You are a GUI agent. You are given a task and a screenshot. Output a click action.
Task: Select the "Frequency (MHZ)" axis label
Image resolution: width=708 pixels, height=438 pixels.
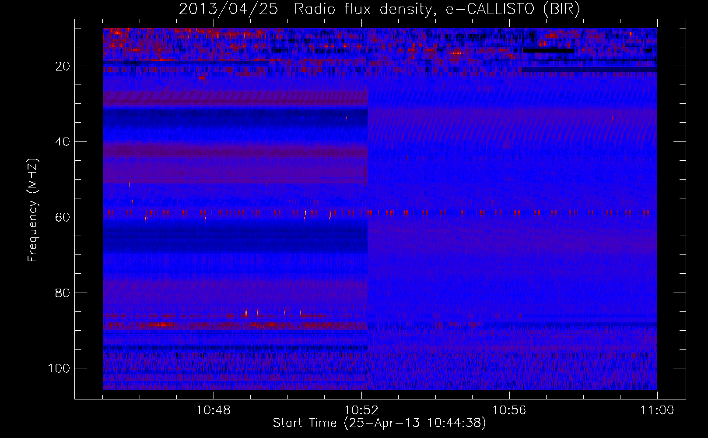(x=33, y=210)
